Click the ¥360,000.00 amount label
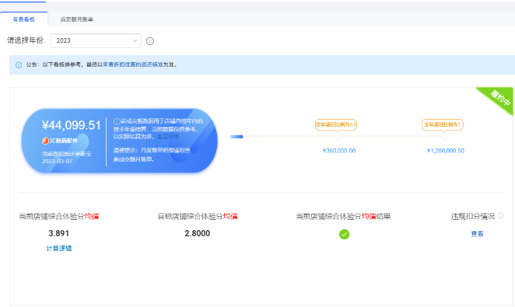Screen dimensions: 515x307 click(339, 151)
